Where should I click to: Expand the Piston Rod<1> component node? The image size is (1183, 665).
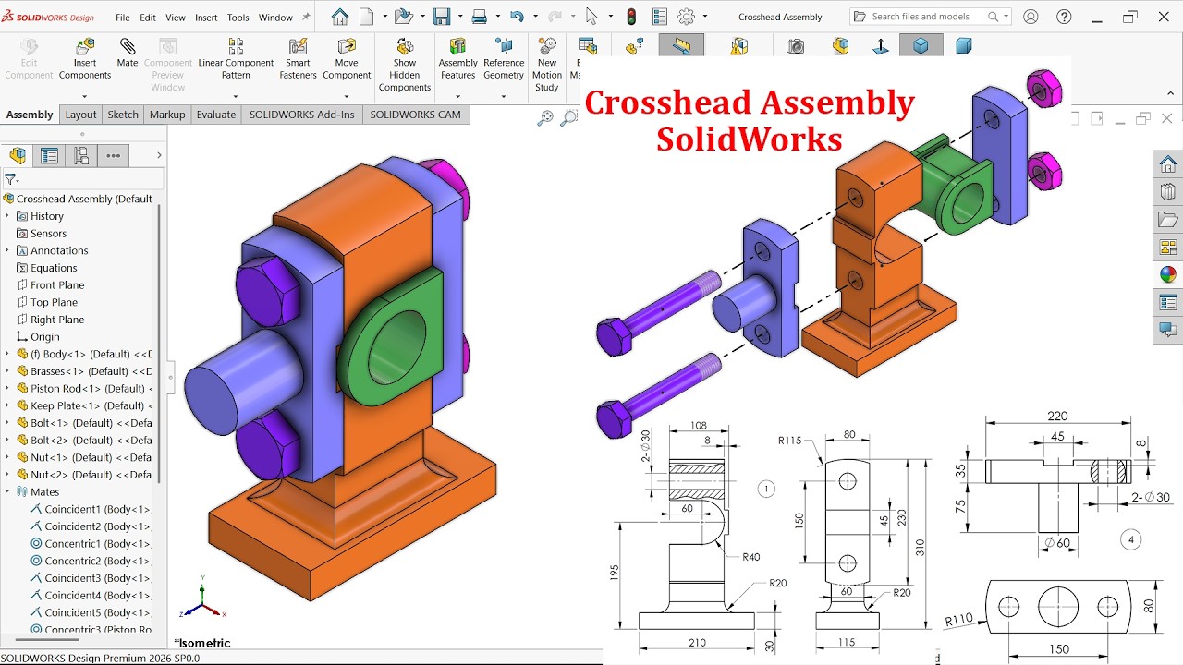pyautogui.click(x=7, y=389)
